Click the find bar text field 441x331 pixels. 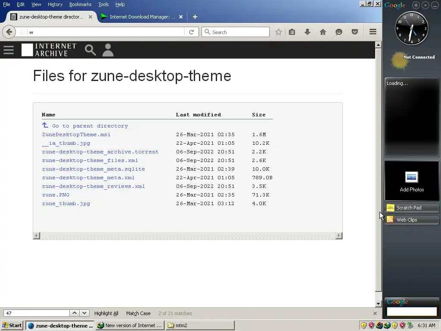click(36, 313)
